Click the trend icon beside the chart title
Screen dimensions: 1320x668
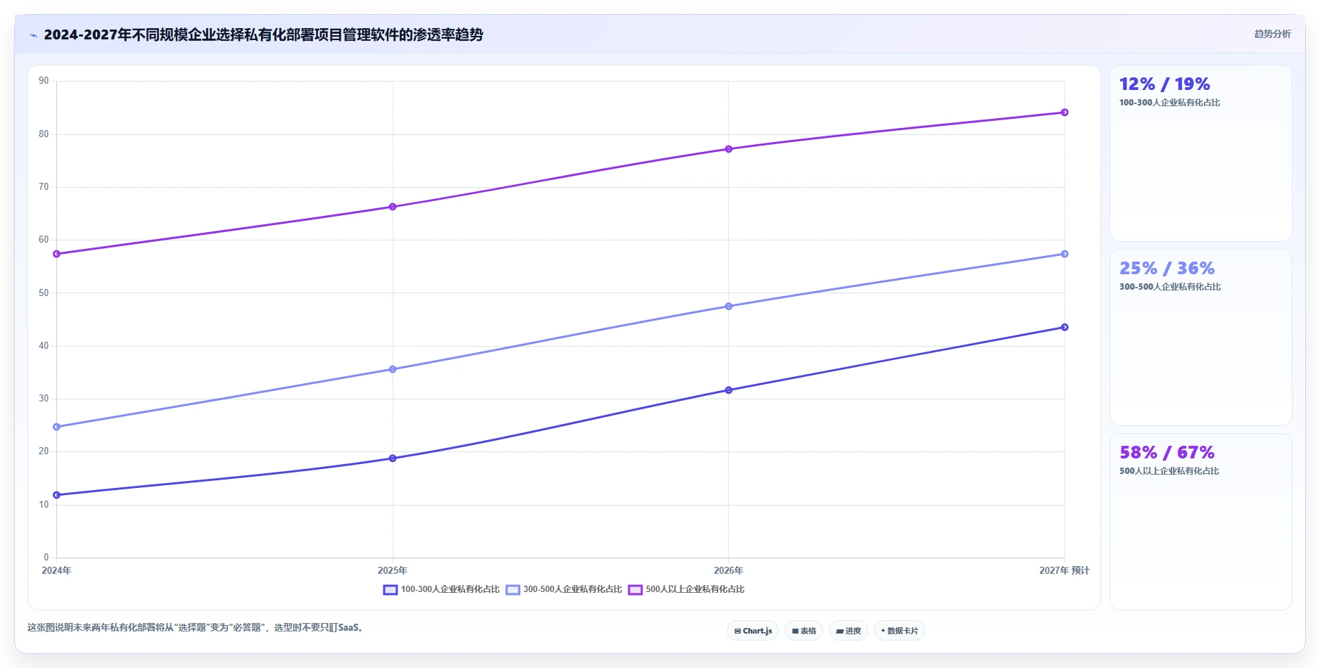(33, 35)
